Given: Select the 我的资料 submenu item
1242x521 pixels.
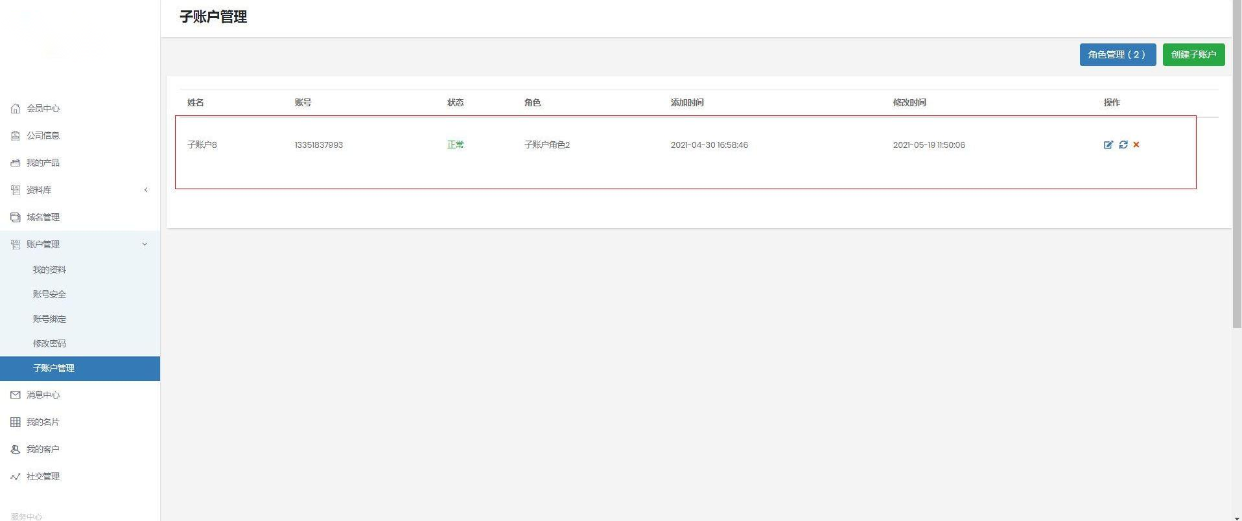Looking at the screenshot, I should tap(49, 270).
